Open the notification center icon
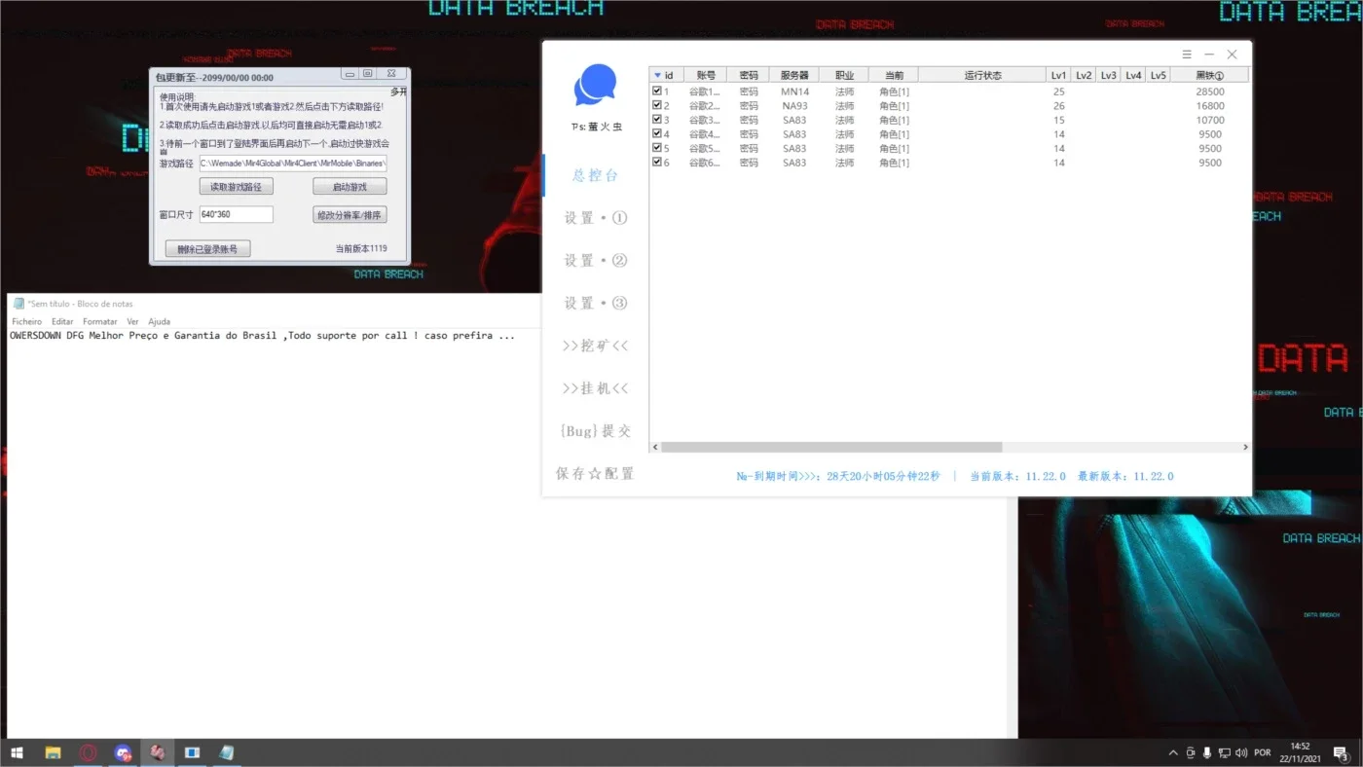1363x767 pixels. click(1340, 752)
